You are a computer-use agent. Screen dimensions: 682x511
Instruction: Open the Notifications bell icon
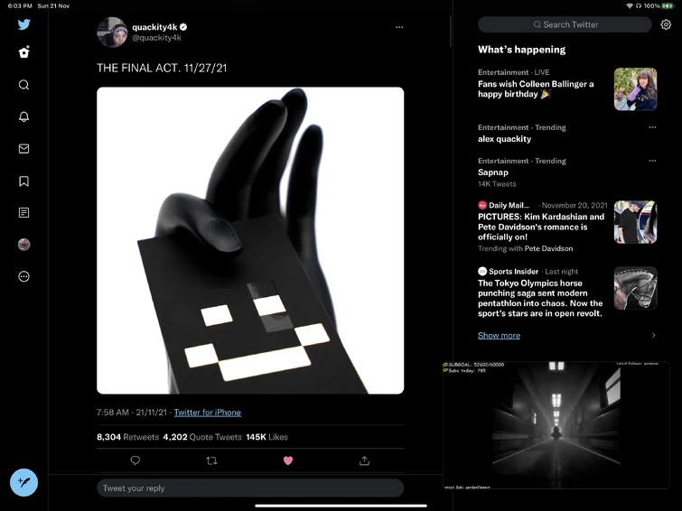23,117
